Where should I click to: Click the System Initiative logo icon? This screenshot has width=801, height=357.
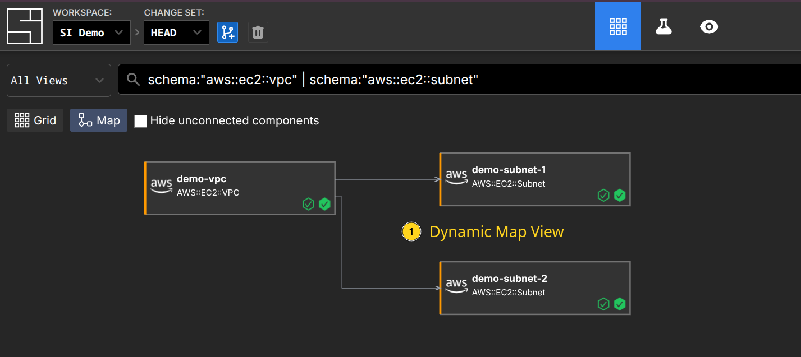(x=25, y=26)
